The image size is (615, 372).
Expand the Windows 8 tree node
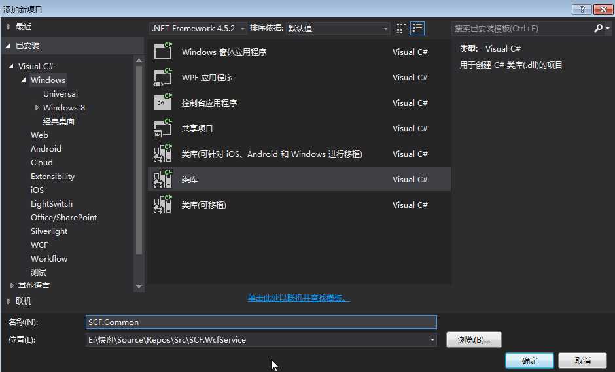[x=37, y=107]
